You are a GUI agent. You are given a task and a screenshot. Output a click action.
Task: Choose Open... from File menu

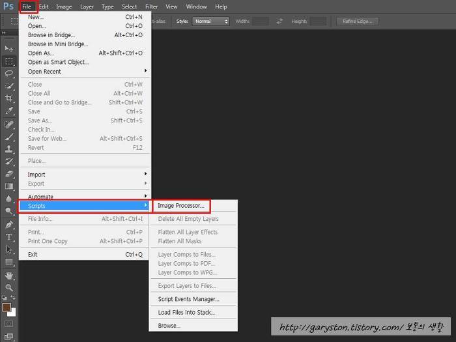pyautogui.click(x=85, y=26)
